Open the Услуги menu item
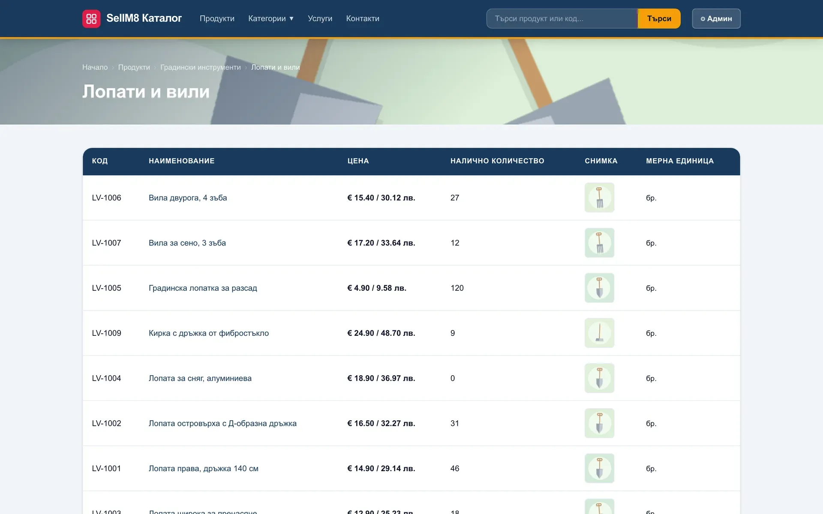The height and width of the screenshot is (514, 823). 320,18
